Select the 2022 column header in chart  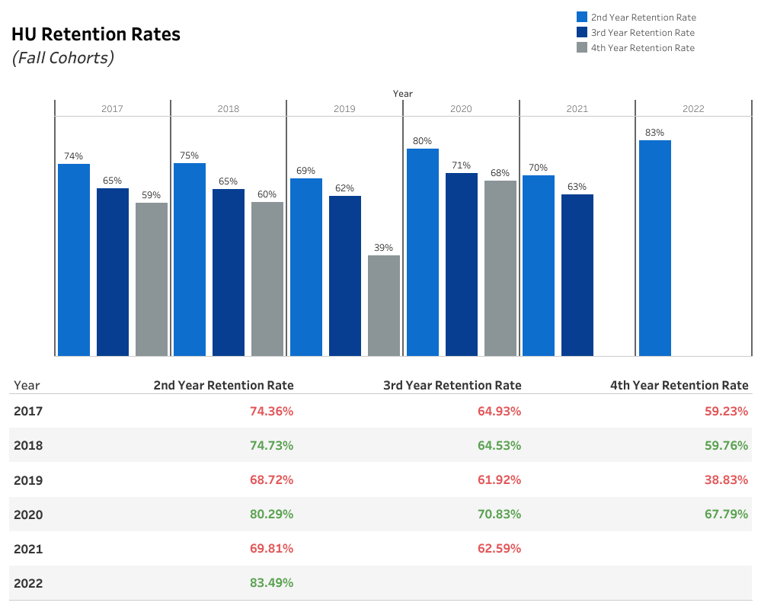[693, 108]
